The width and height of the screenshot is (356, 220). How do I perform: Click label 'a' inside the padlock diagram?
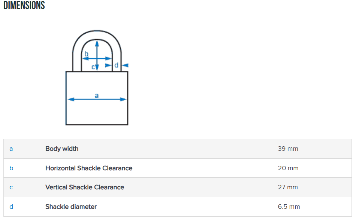[97, 95]
